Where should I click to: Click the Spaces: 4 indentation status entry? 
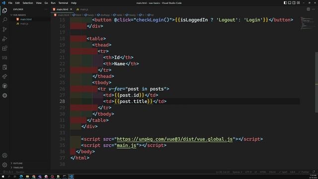click(x=238, y=172)
